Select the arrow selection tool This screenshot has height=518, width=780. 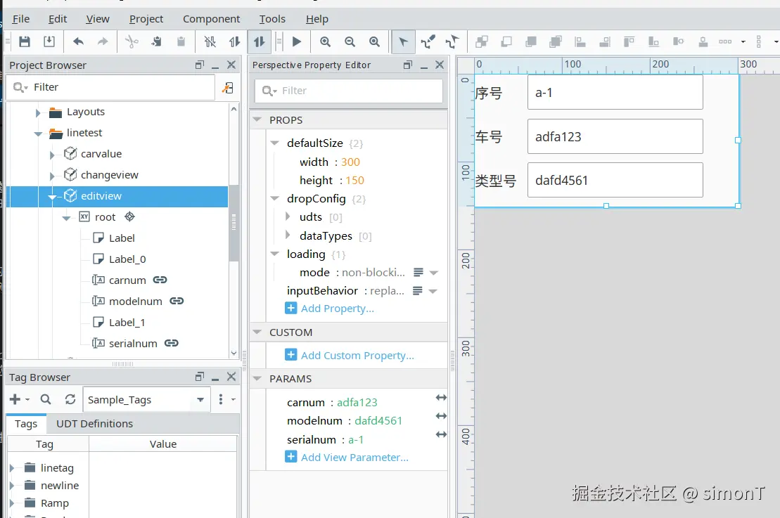click(x=403, y=41)
